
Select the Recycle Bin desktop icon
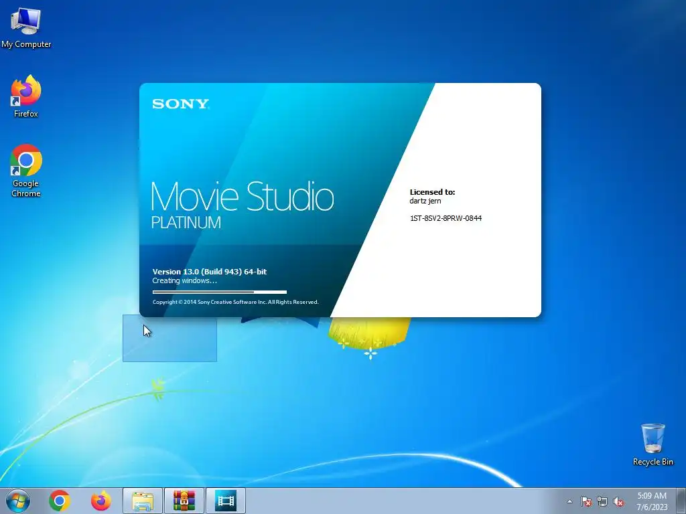(653, 444)
